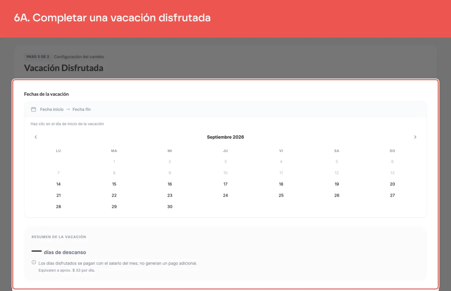Click the Fecha fin date field
The width and height of the screenshot is (451, 291).
click(81, 109)
